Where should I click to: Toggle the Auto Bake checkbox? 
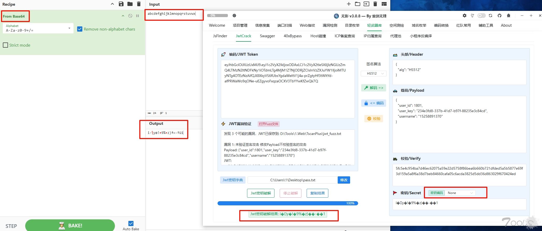pyautogui.click(x=131, y=223)
